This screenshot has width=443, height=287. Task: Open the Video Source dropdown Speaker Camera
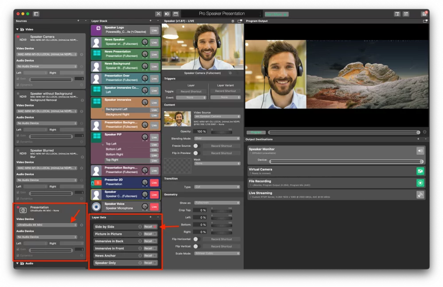point(217,117)
